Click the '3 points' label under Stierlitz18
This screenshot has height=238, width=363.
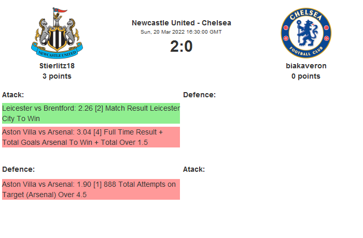click(57, 76)
